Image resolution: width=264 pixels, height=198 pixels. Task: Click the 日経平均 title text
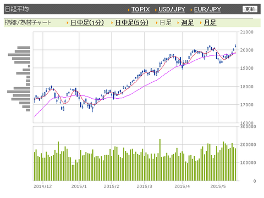[x=16, y=9]
